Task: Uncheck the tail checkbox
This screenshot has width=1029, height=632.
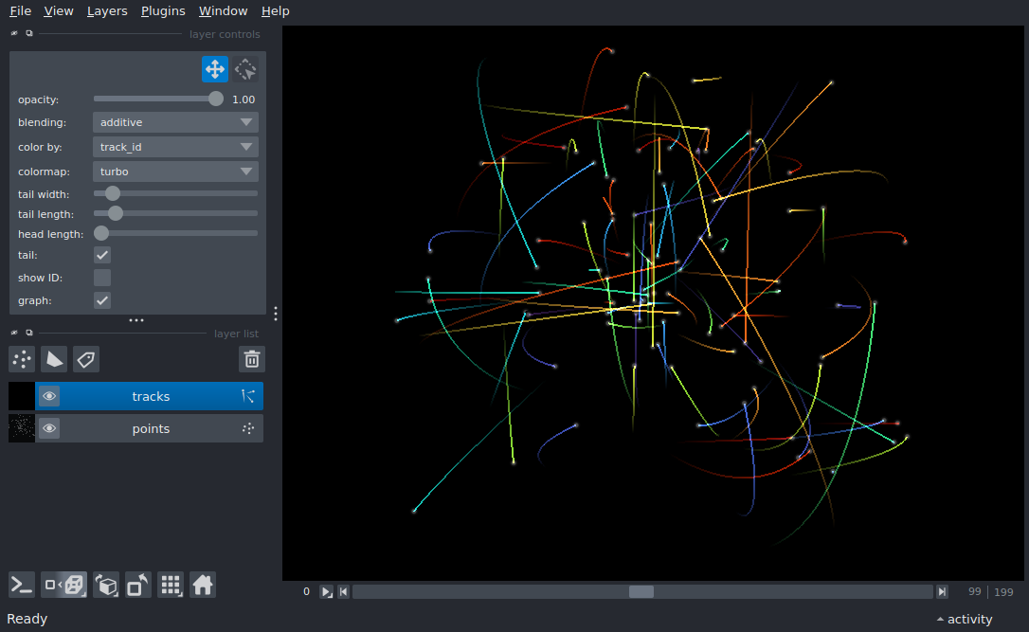Action: pyautogui.click(x=102, y=255)
